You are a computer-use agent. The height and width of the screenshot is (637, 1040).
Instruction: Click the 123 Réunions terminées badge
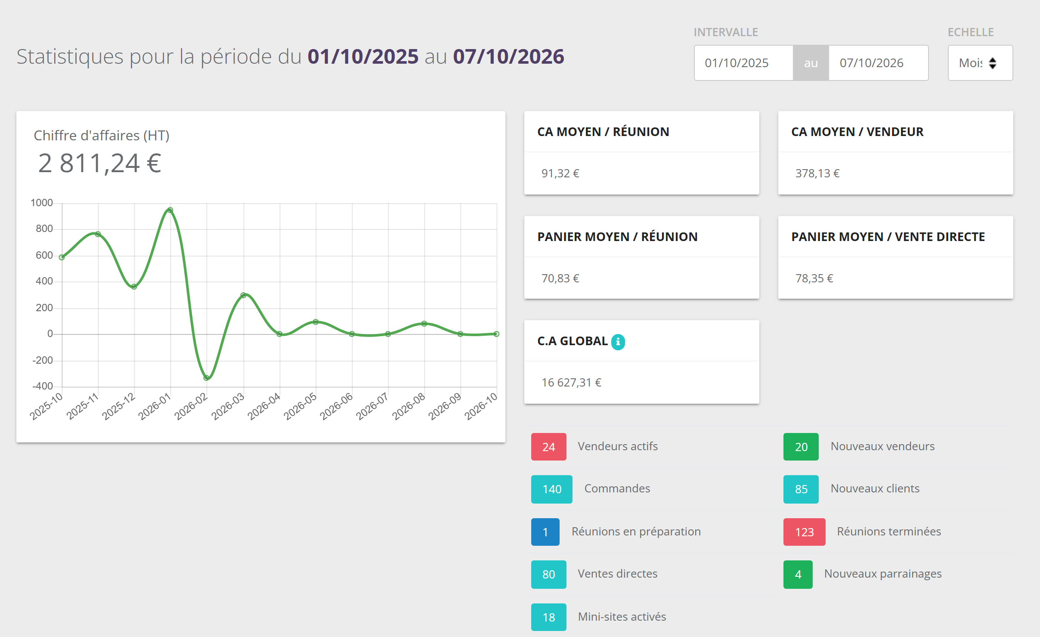pyautogui.click(x=805, y=532)
